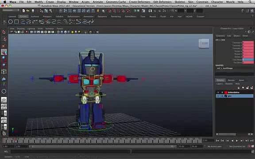Click the lock selection icon in status line

(x=98, y=11)
